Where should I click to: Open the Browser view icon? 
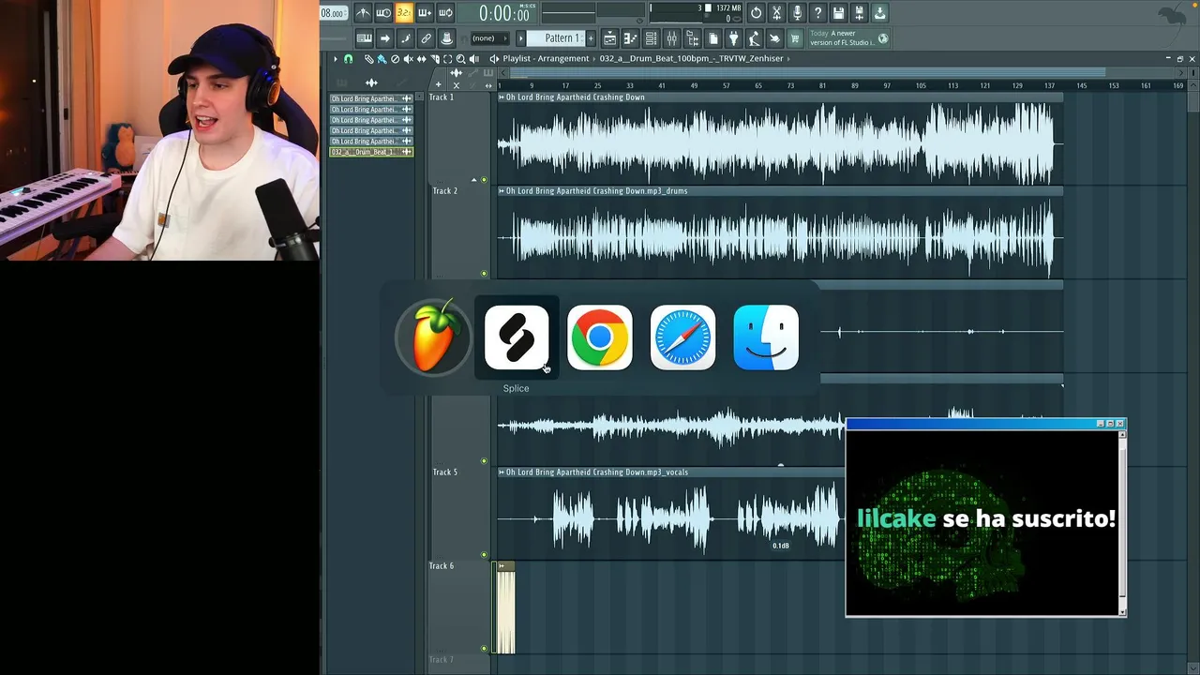(692, 38)
